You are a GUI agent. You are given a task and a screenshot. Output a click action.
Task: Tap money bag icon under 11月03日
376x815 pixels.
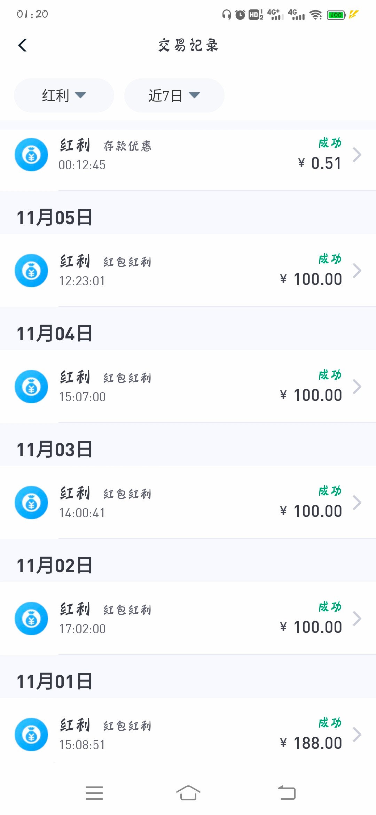click(x=31, y=503)
